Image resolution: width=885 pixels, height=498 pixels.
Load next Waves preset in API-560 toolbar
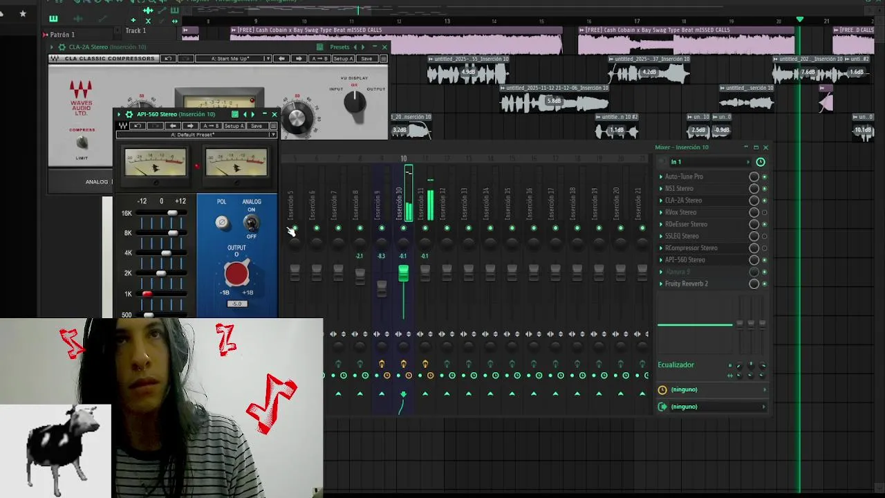pyautogui.click(x=190, y=126)
